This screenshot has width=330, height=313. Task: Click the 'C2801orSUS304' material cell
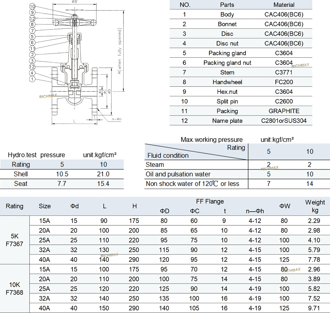click(284, 121)
